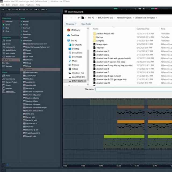Click Ableton Projects breadcrumb segment

[x=124, y=18]
